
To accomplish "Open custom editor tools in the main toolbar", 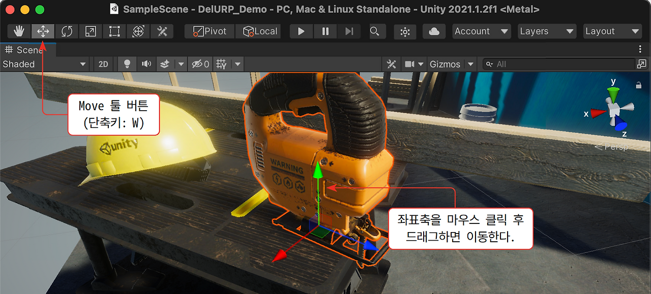I will coord(162,31).
